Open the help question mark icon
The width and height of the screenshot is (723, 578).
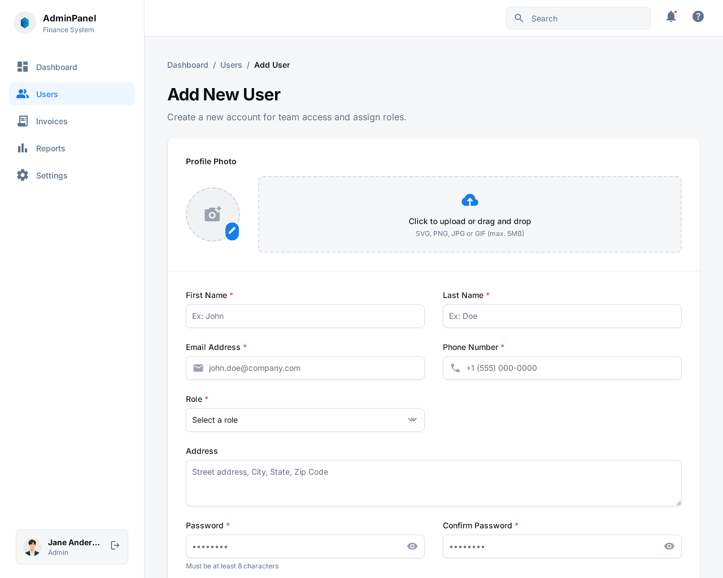click(698, 17)
